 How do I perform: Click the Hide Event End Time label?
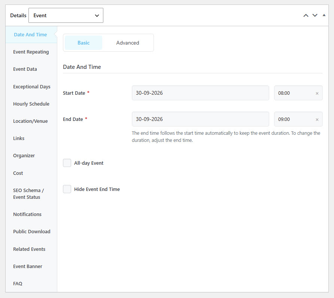point(97,189)
